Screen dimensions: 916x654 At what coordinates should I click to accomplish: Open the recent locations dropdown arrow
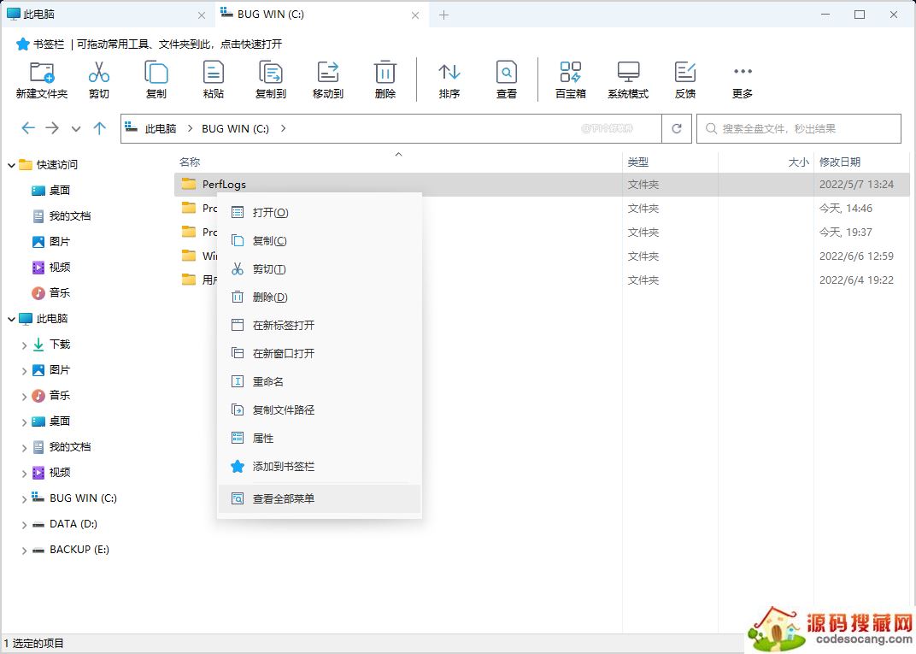pyautogui.click(x=76, y=128)
